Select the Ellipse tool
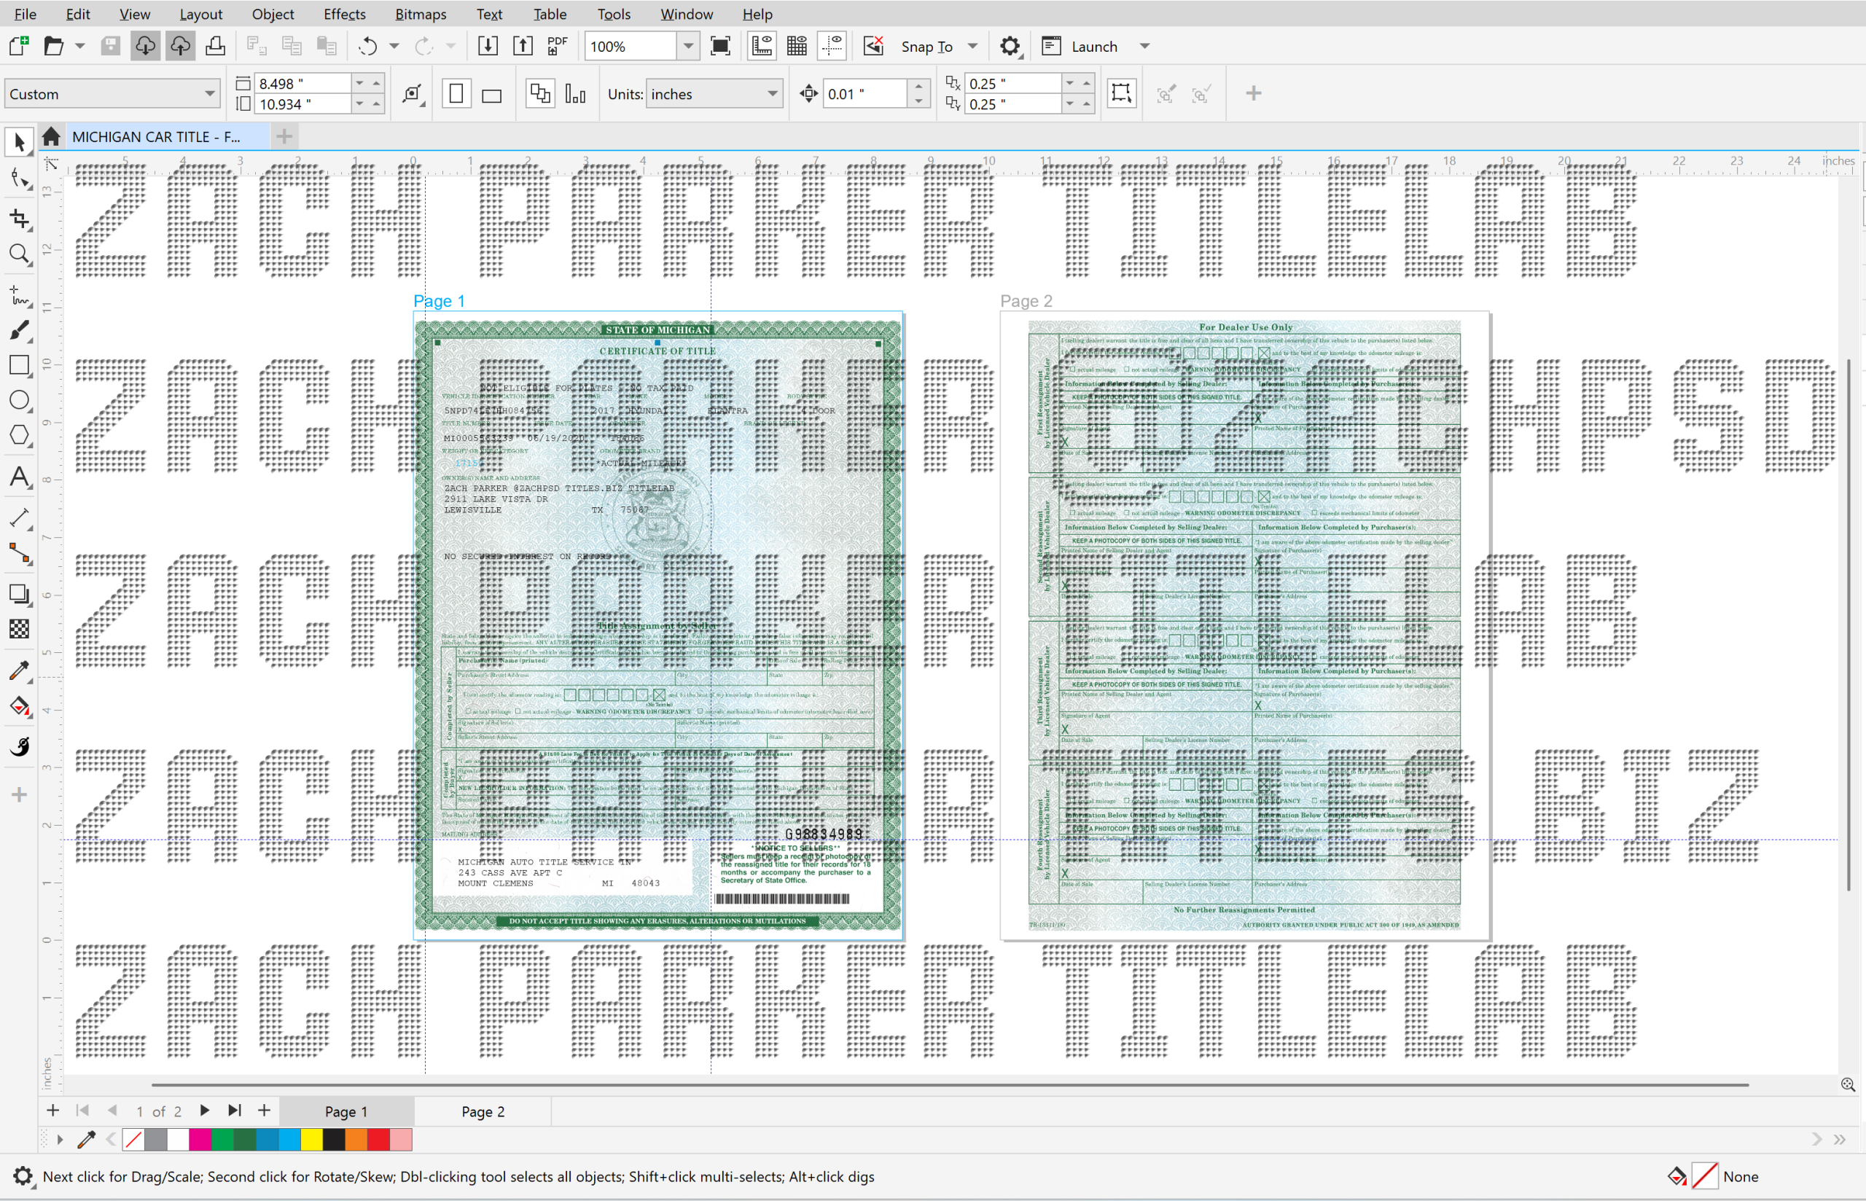 [x=20, y=400]
